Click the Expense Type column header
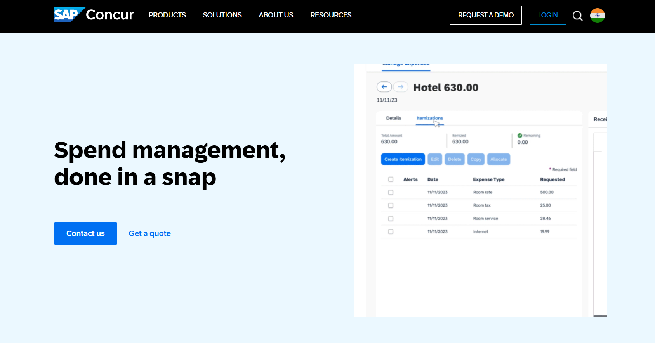Image resolution: width=655 pixels, height=343 pixels. click(489, 179)
